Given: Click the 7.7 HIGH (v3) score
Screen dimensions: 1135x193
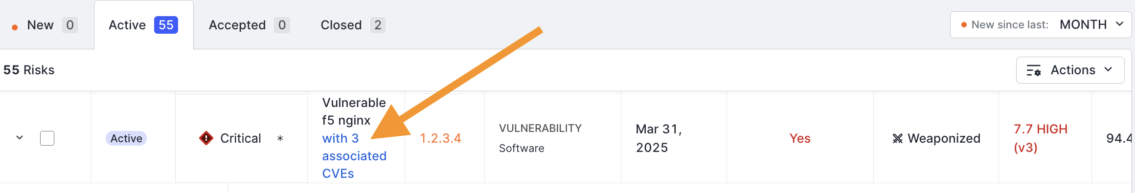Looking at the screenshot, I should pyautogui.click(x=1041, y=138).
